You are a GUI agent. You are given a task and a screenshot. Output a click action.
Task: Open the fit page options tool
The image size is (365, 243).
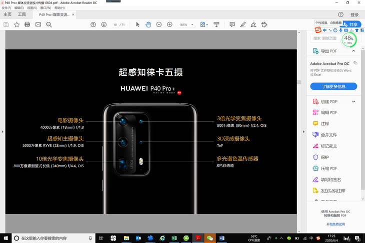tap(204, 24)
